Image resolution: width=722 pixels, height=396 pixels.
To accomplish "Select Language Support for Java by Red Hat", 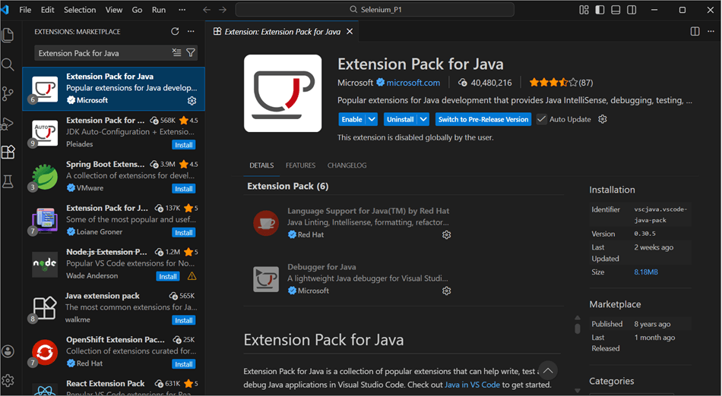I will 352,223.
